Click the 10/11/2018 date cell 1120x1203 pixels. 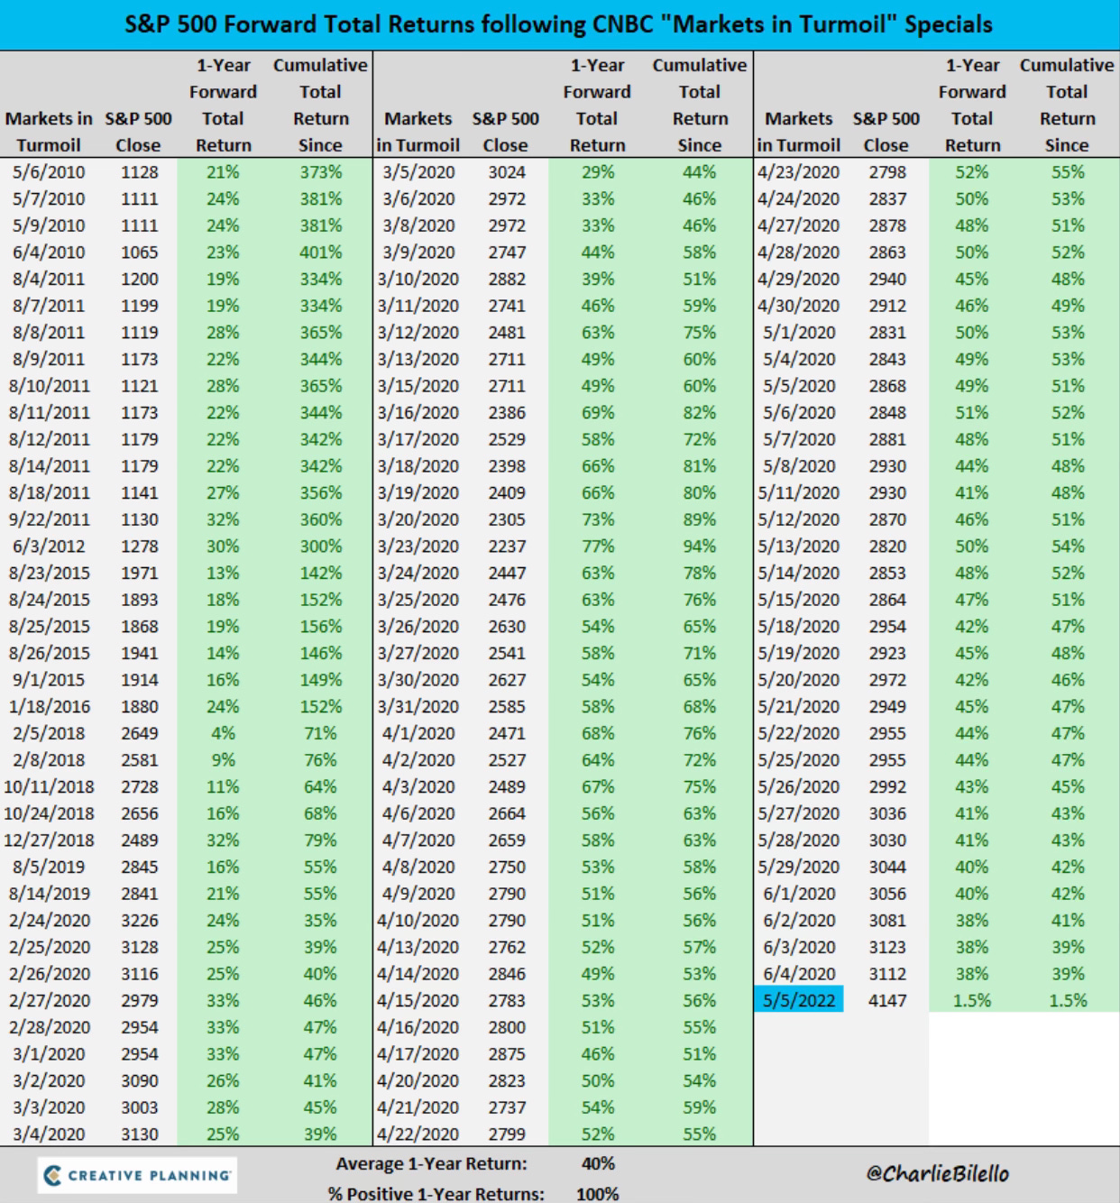coord(49,786)
